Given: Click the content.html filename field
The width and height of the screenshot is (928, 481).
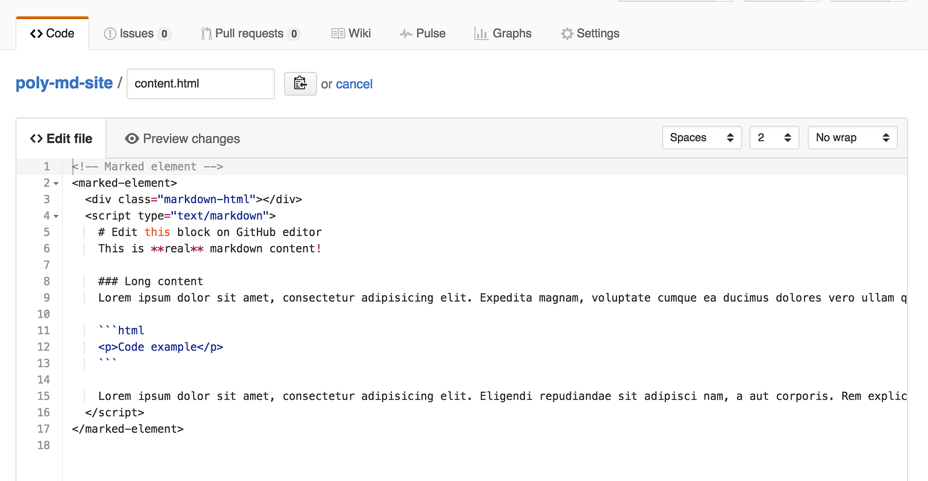Looking at the screenshot, I should click(x=201, y=84).
